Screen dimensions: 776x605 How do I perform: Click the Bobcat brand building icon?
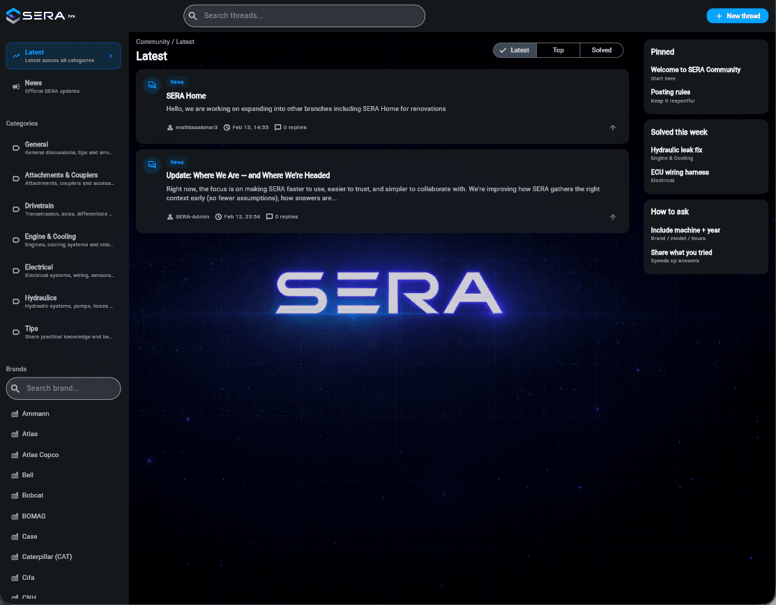tap(16, 495)
